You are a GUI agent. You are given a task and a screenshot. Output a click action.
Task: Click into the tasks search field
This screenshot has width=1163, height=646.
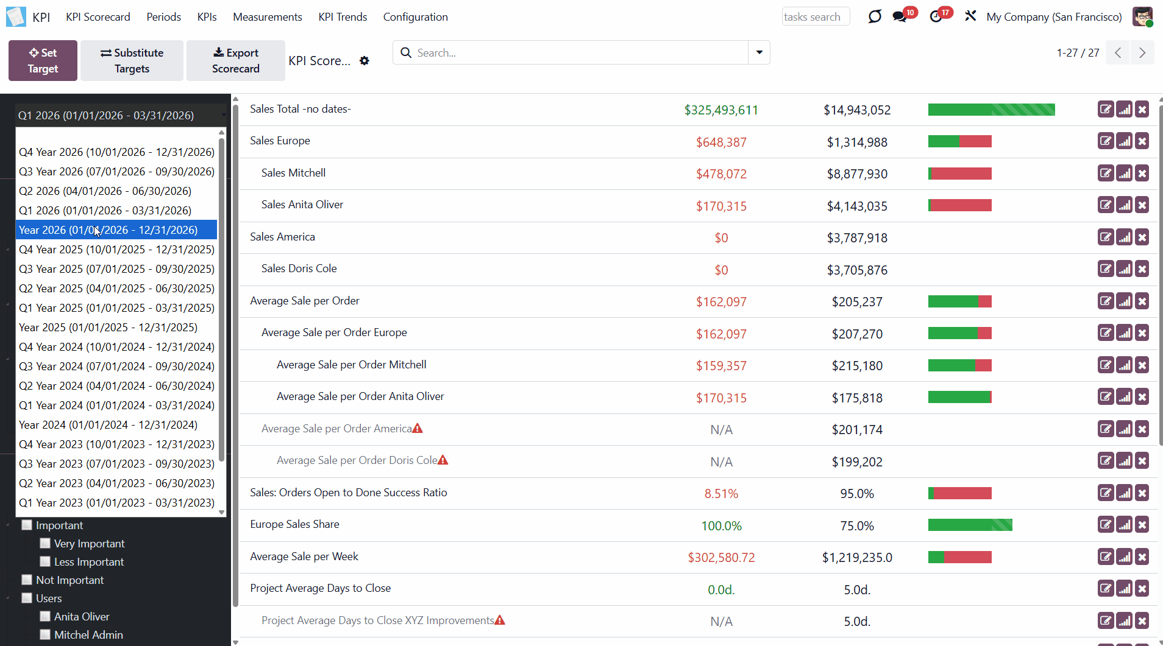point(815,17)
